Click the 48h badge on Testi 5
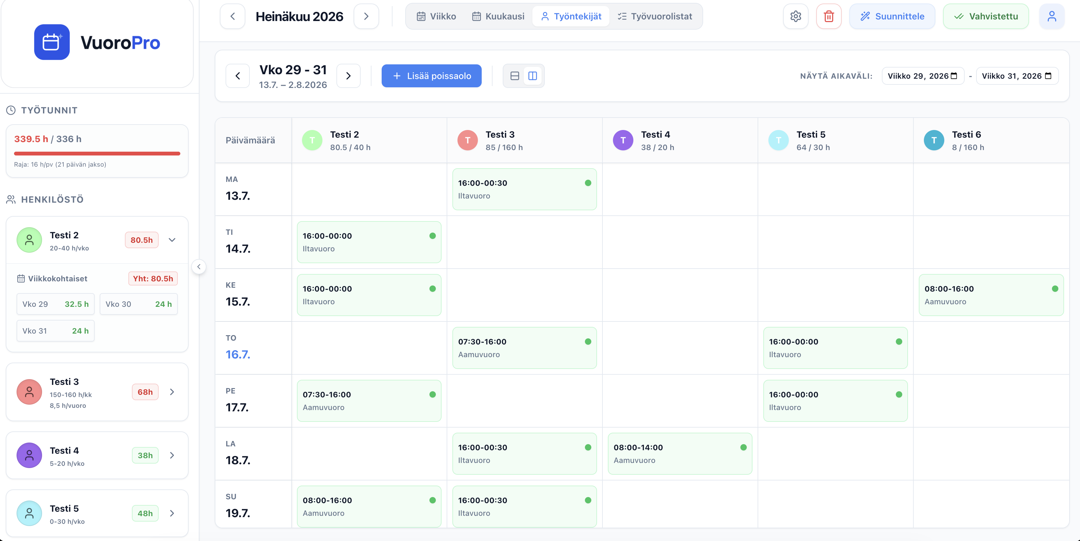 (x=145, y=513)
